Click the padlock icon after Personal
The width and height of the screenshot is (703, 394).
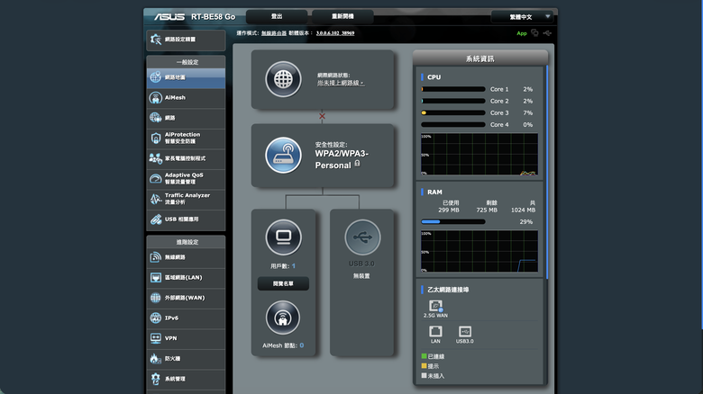[x=357, y=164]
